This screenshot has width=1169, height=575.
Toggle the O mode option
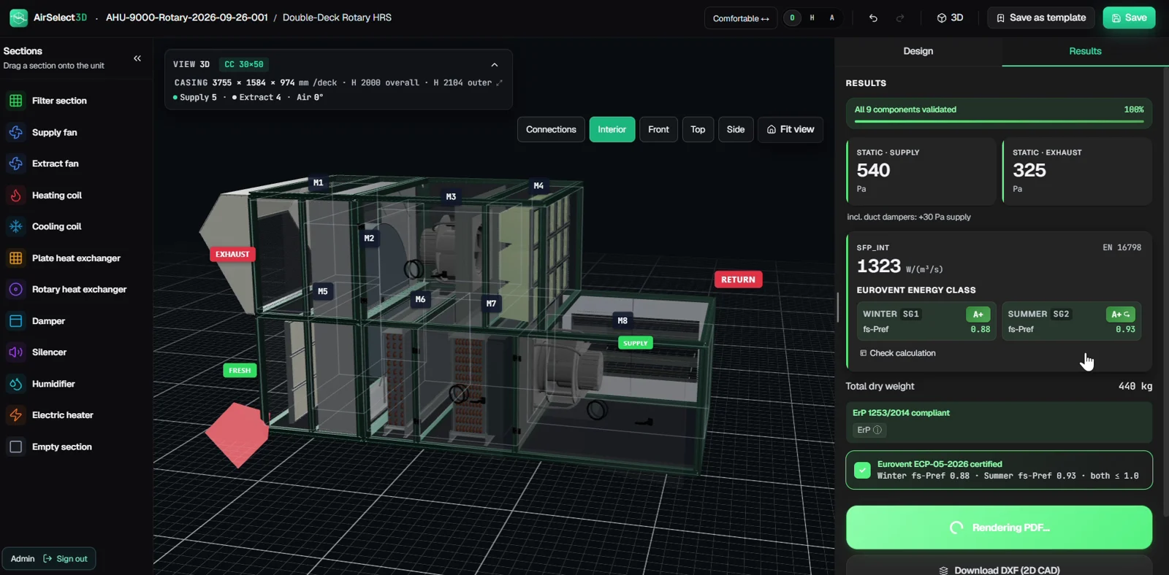pos(792,18)
